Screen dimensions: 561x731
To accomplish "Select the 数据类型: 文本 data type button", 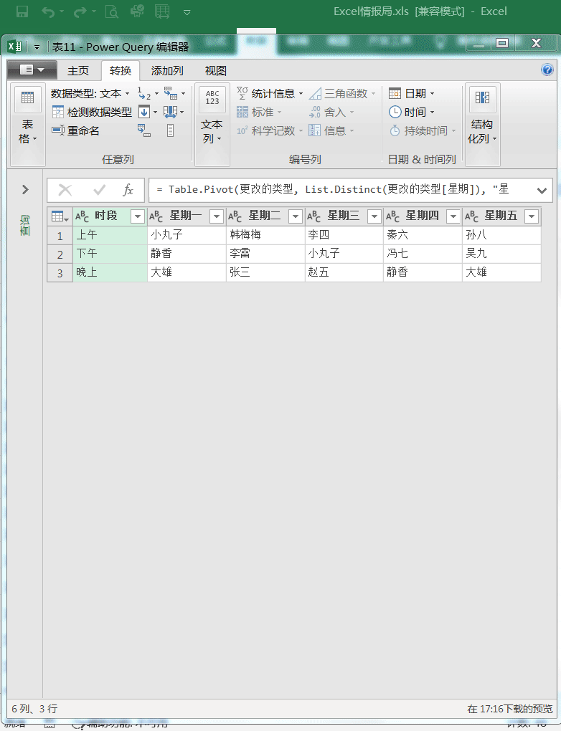I will coord(90,94).
